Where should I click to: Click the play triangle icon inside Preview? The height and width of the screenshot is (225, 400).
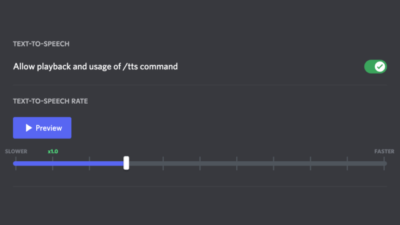coord(29,128)
